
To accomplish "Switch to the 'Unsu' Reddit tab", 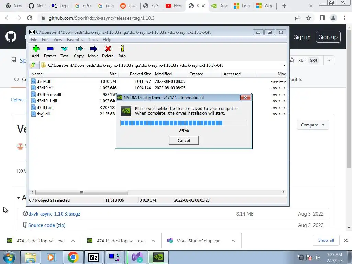I will click(129, 6).
